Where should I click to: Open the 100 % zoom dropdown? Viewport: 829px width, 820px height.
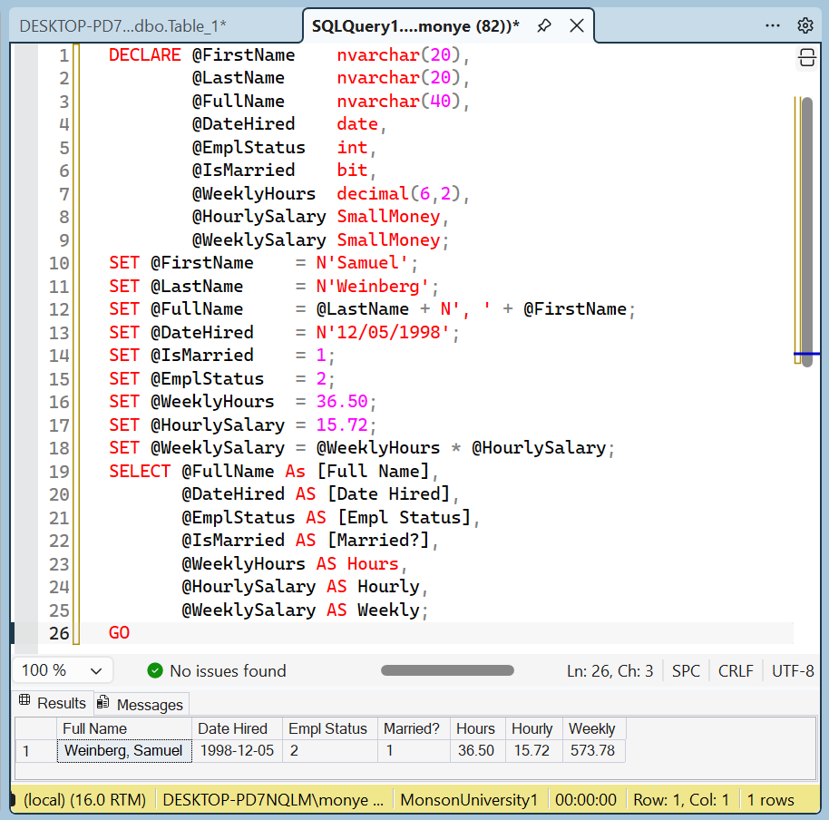pos(63,671)
